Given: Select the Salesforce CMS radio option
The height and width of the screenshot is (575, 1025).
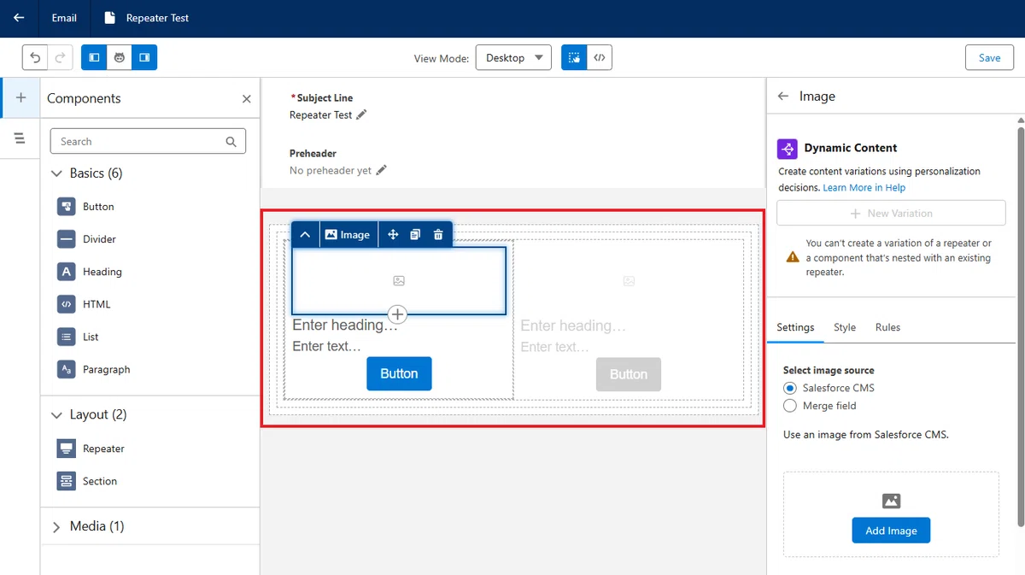Looking at the screenshot, I should [789, 388].
